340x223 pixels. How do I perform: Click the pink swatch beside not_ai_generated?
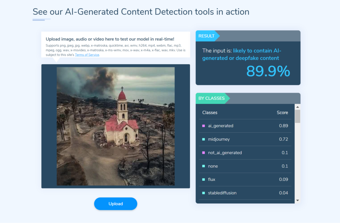click(204, 153)
